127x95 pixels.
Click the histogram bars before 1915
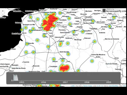pyautogui.click(x=16, y=78)
